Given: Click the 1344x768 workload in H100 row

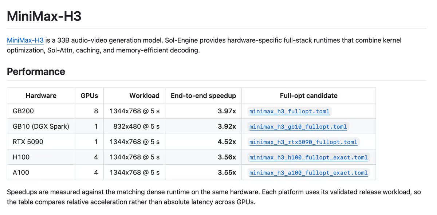Looking at the screenshot, I should (x=134, y=157).
